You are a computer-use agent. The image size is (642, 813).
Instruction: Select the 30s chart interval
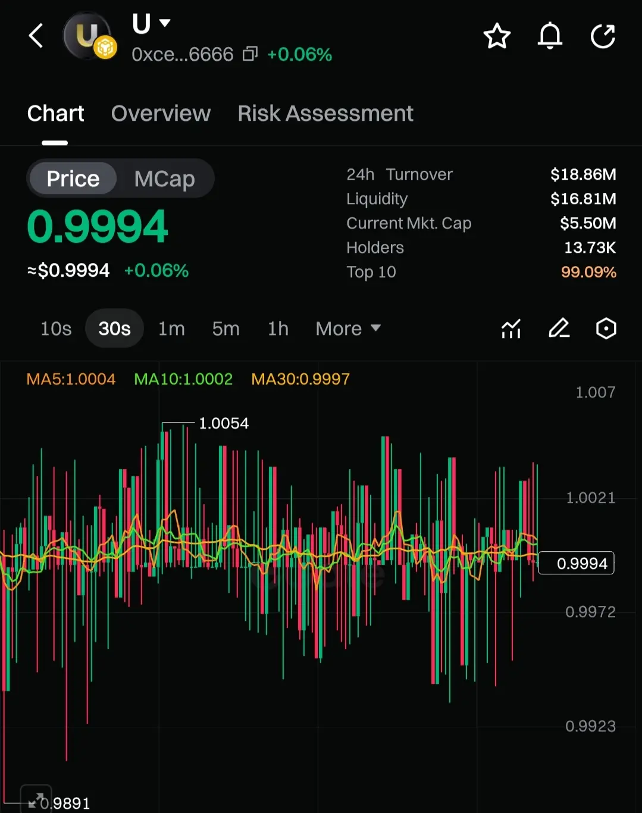[114, 329]
